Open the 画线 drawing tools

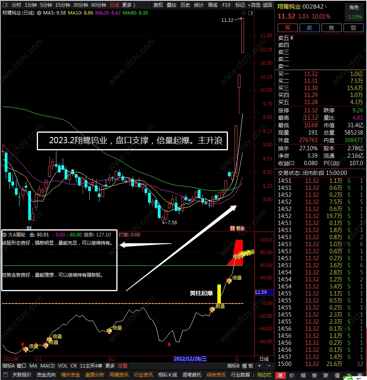click(213, 5)
